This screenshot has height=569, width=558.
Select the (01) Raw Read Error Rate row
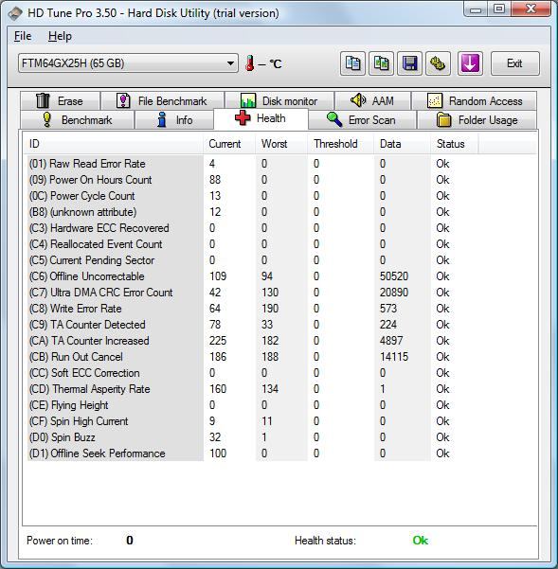(253, 164)
